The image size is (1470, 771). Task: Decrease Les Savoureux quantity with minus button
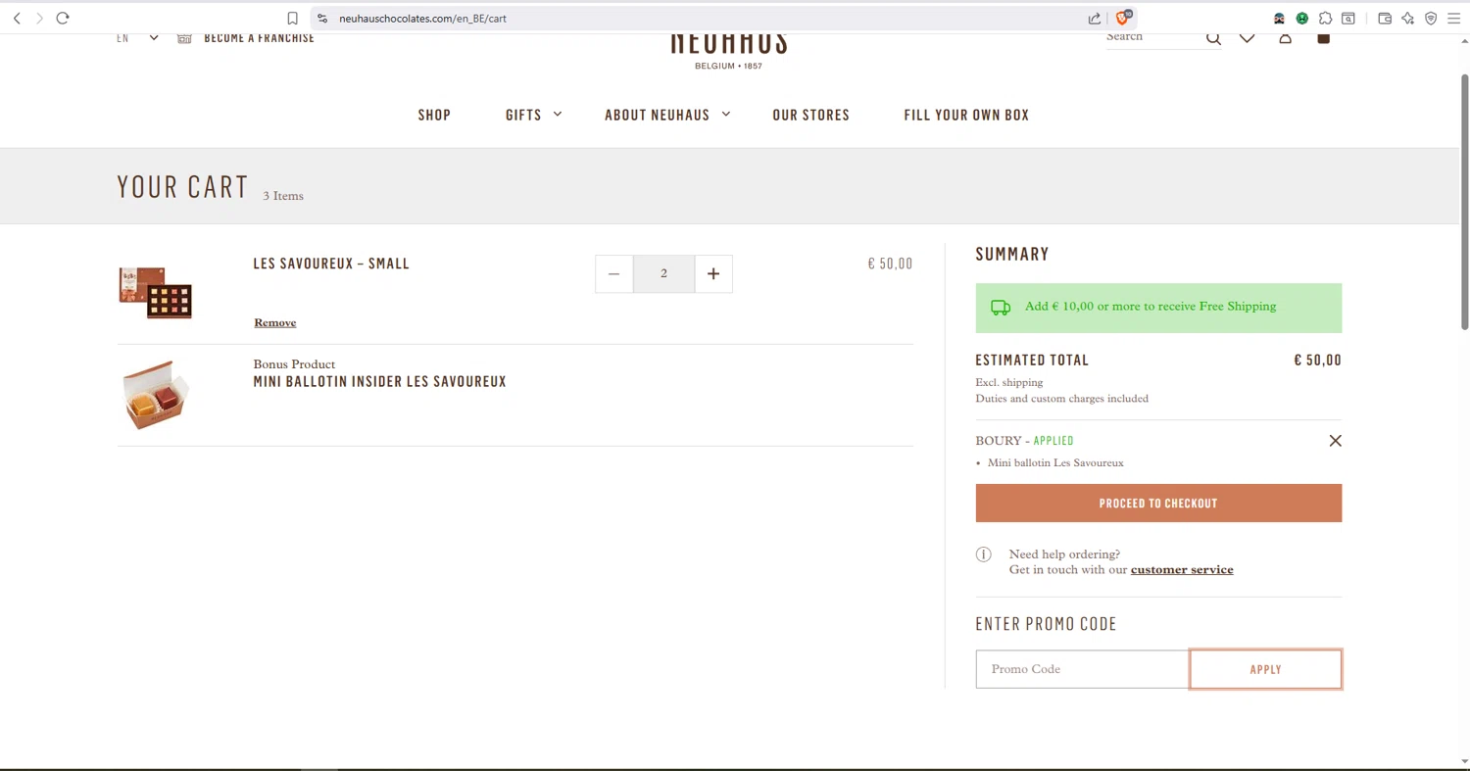click(614, 274)
